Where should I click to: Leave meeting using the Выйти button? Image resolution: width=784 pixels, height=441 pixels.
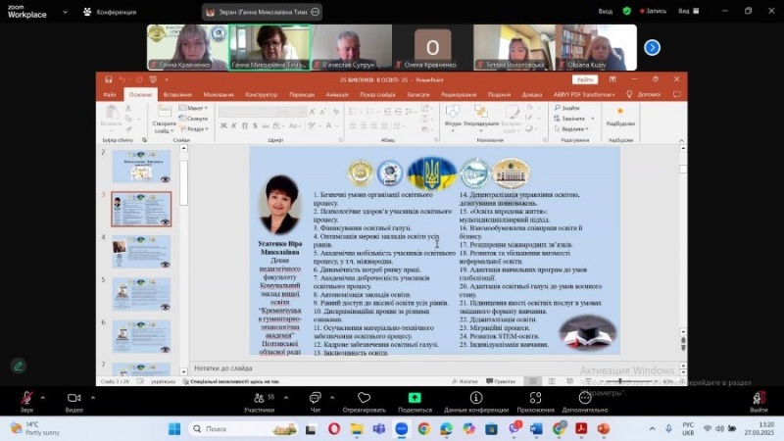coord(758,398)
